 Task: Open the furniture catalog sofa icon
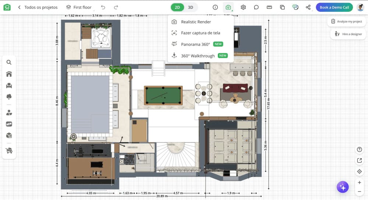pos(9,86)
